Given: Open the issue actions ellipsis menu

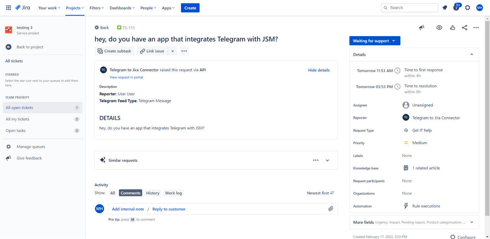Looking at the screenshot, I should [x=476, y=27].
